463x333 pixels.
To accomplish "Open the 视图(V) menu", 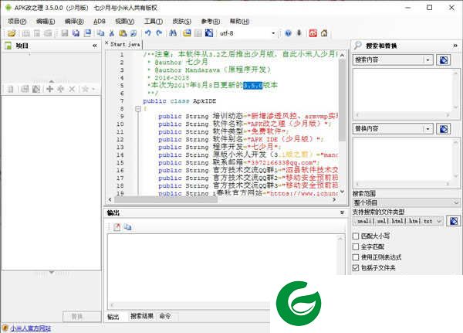I will [124, 22].
